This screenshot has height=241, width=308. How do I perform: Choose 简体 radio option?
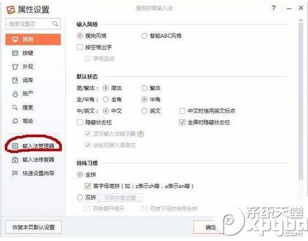coord(106,88)
